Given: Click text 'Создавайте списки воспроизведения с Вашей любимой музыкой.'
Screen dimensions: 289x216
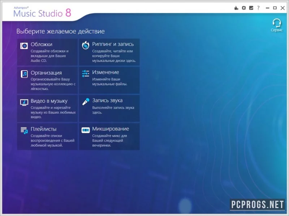Looking at the screenshot, I should [52, 140].
